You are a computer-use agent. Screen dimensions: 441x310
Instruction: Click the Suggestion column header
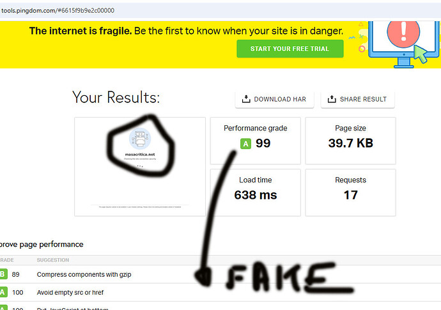[x=53, y=260]
